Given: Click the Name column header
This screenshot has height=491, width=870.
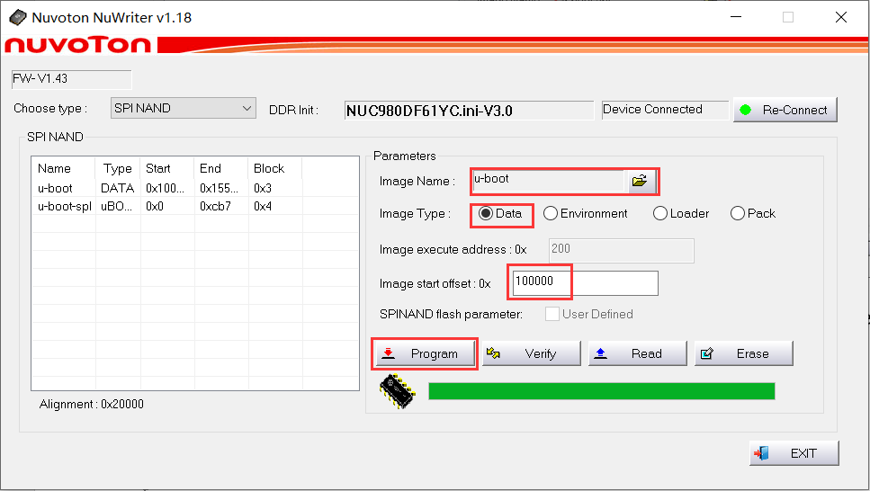Looking at the screenshot, I should [x=64, y=168].
